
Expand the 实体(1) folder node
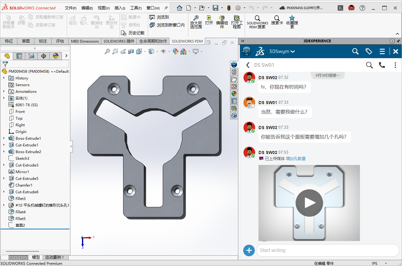click(4, 98)
